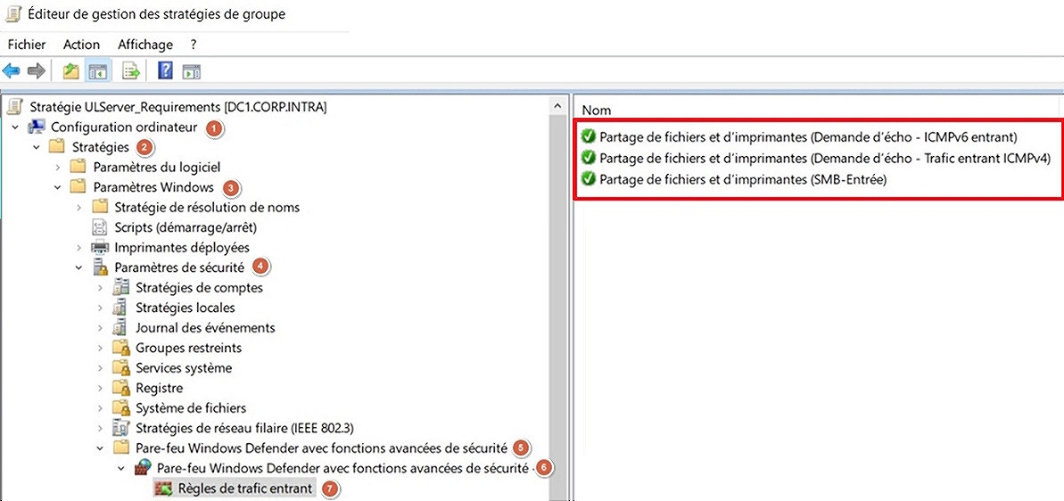Click the Back arrow toolbar icon

(x=12, y=70)
